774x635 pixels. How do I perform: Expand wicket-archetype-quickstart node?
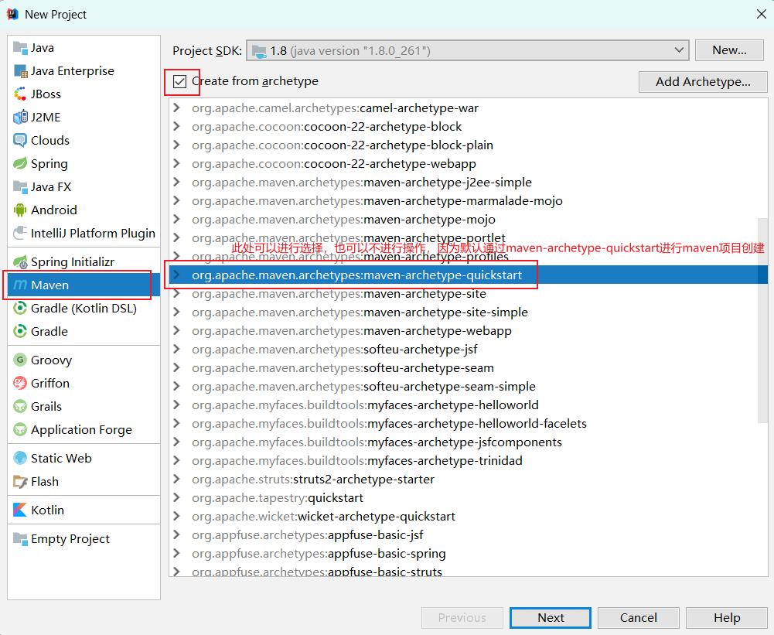click(x=177, y=517)
